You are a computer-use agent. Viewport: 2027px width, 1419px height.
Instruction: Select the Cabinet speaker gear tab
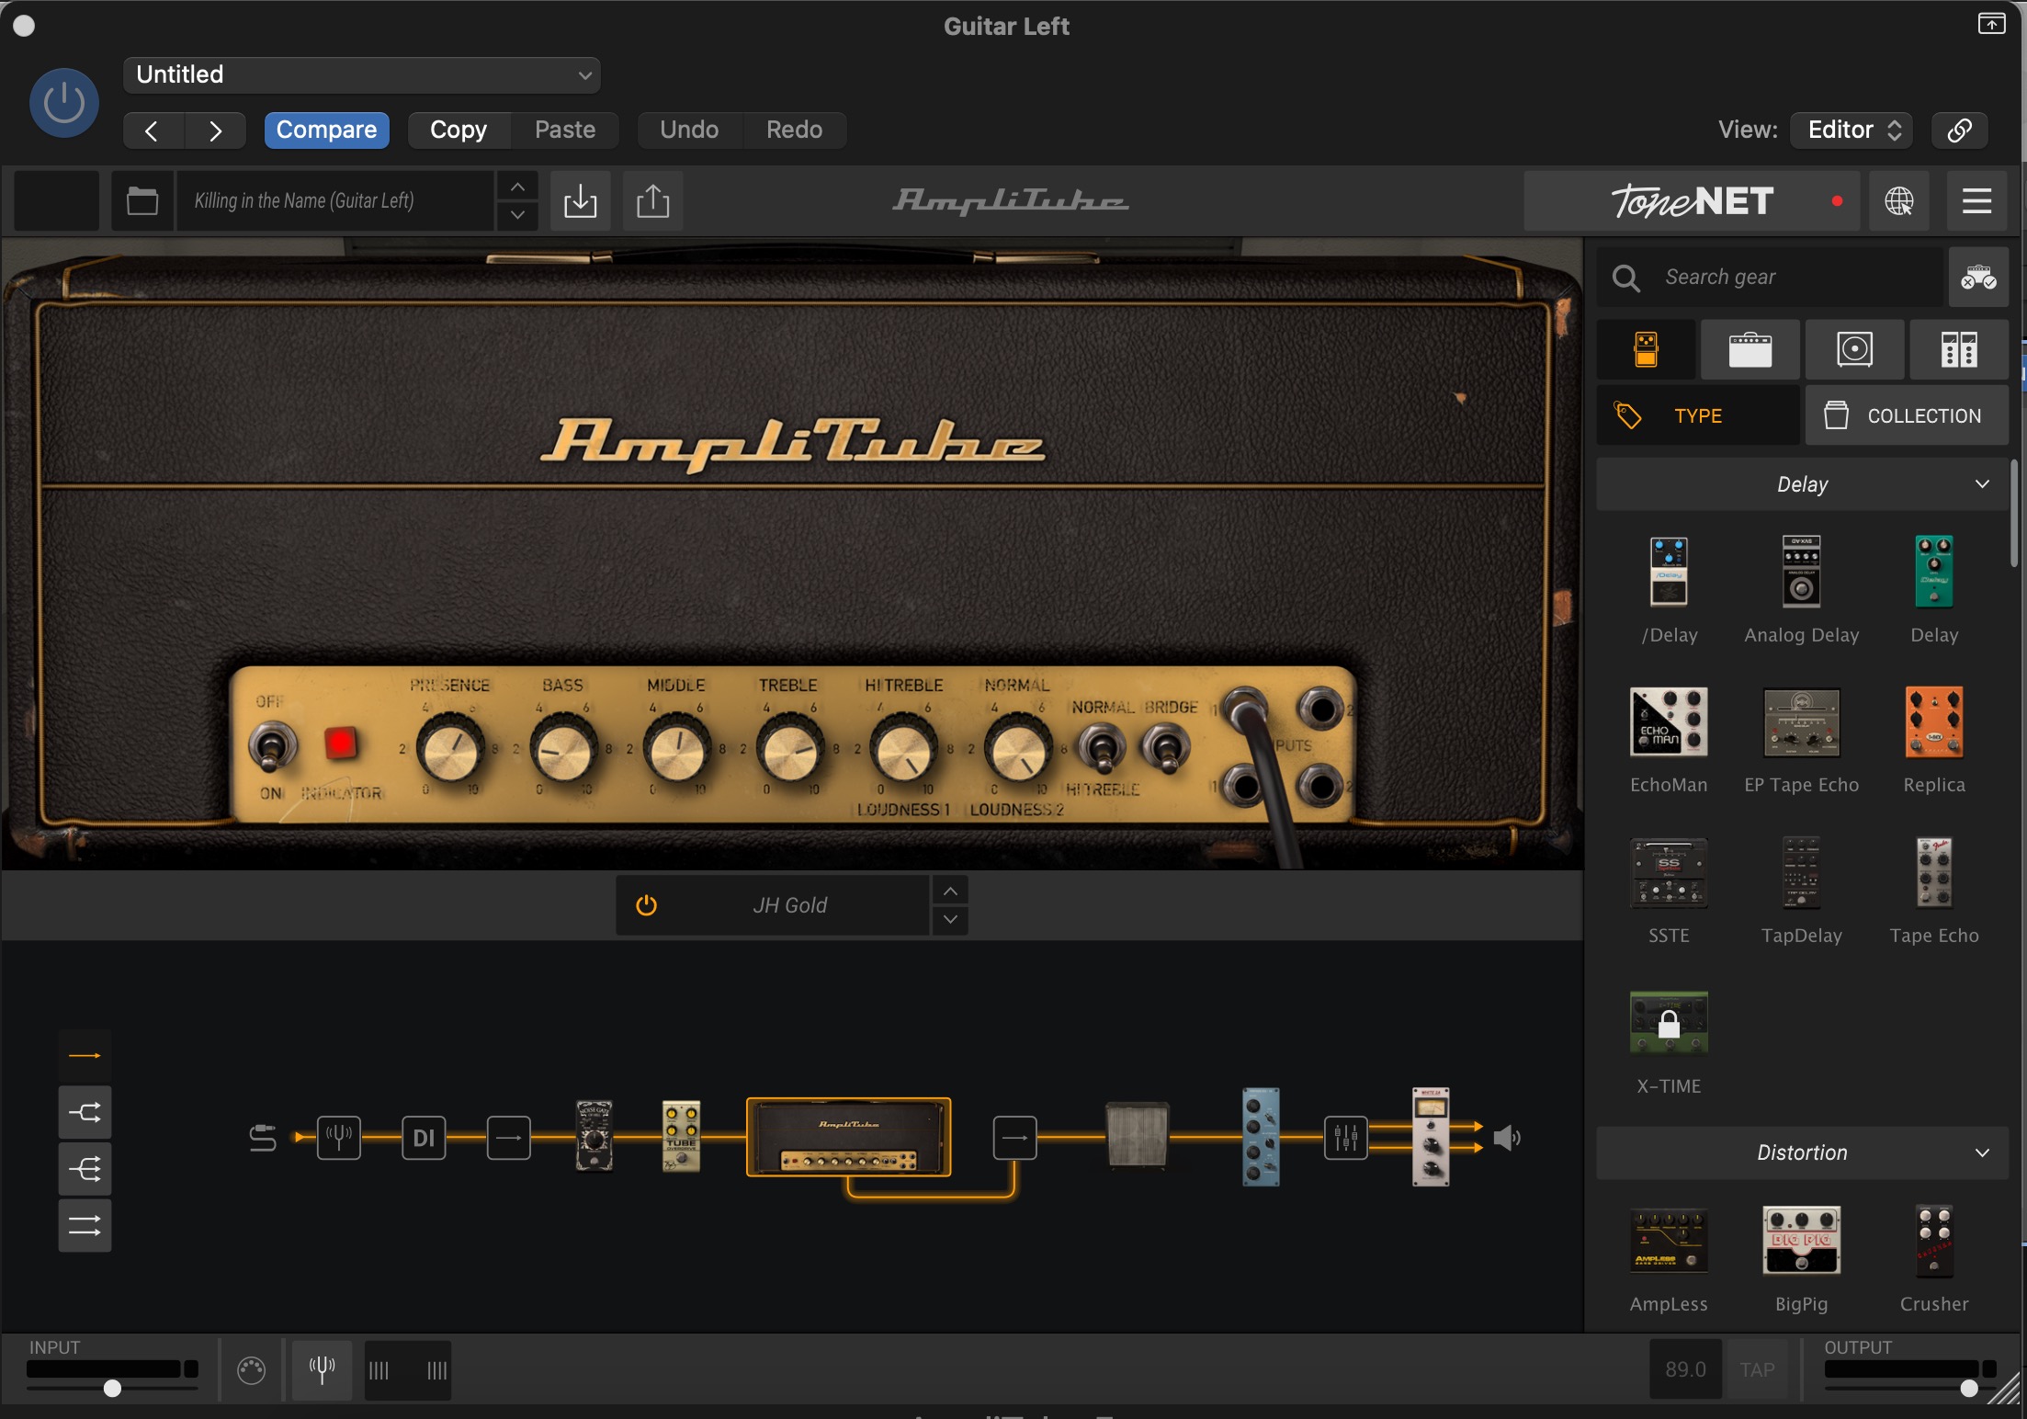[x=1854, y=349]
